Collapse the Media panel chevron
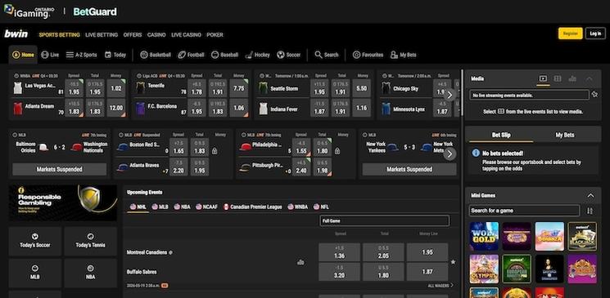610x298 pixels. click(590, 78)
